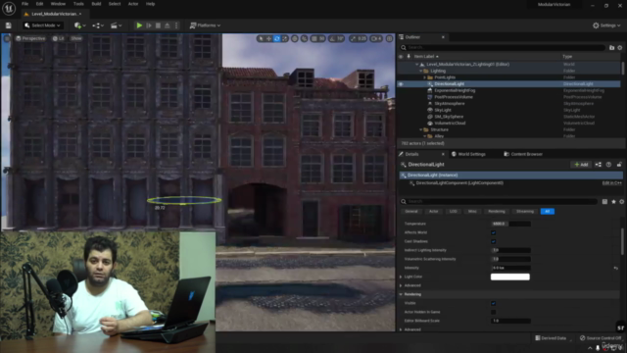Open the Settings dropdown in toolbar

pyautogui.click(x=606, y=25)
